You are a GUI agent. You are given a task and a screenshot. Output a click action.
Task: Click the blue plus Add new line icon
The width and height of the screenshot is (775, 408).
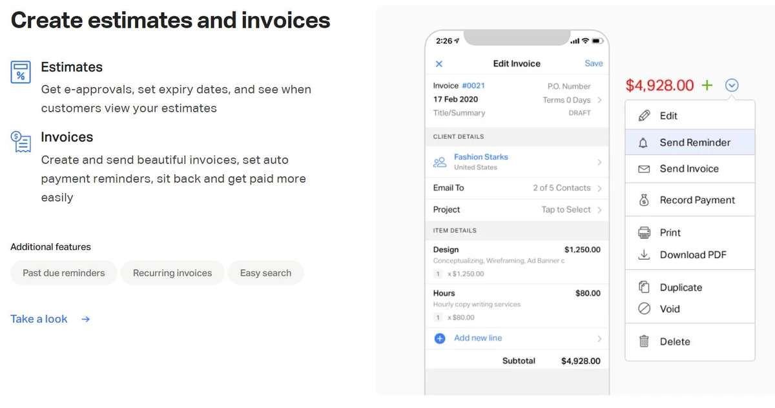440,338
